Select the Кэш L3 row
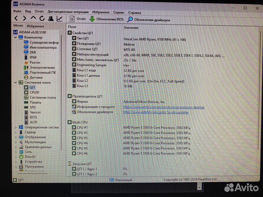This screenshot has width=263, height=197. pos(102,86)
